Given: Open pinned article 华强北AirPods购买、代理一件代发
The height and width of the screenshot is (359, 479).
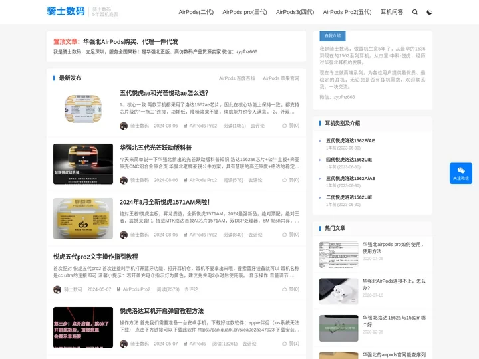Looking at the screenshot, I should [x=130, y=41].
